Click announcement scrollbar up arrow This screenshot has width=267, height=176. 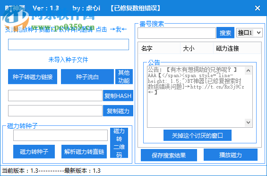point(248,70)
